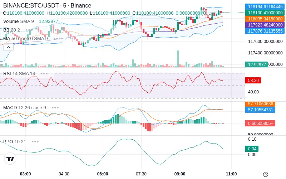The width and height of the screenshot is (286, 179).
Task: Click the high price H118100.42000000
Action: [x=67, y=13]
